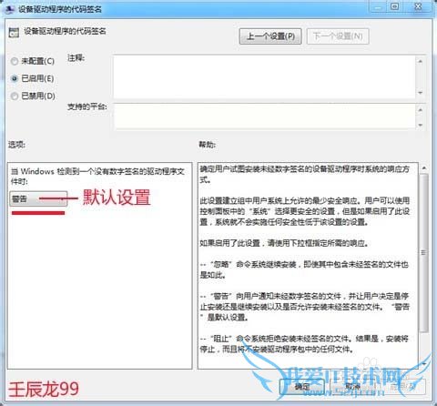The height and width of the screenshot is (406, 437).
Task: Cancel the dialog with 取消 button
Action: point(353,387)
